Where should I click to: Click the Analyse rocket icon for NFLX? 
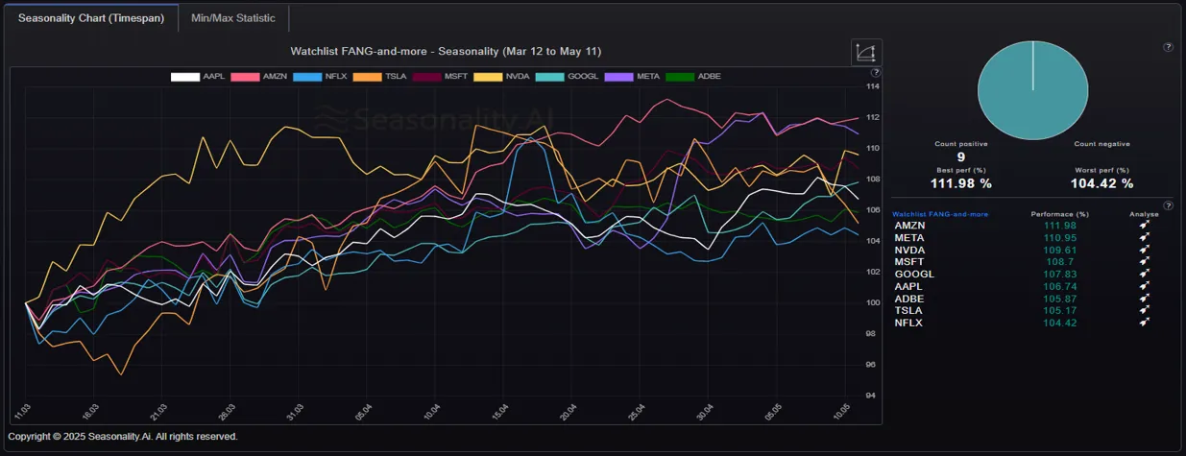click(1144, 323)
